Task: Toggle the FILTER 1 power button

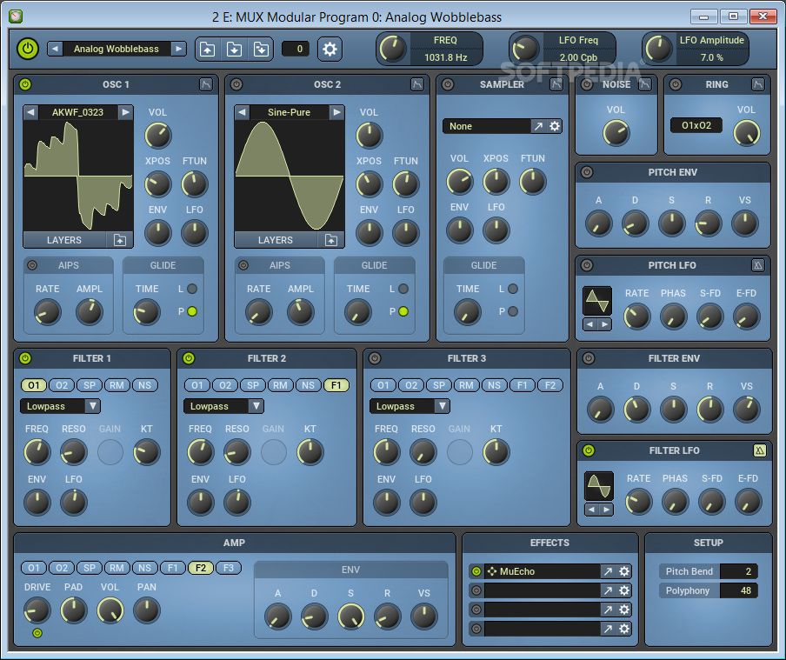Action: point(25,358)
